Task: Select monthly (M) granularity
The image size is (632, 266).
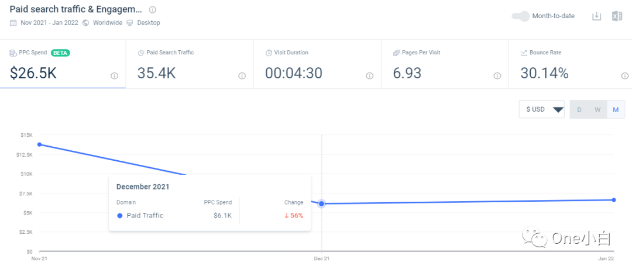Action: tap(616, 109)
